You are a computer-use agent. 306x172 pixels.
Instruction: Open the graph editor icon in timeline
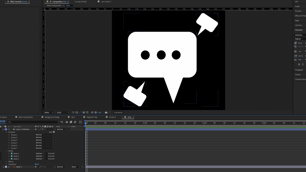coord(80,122)
